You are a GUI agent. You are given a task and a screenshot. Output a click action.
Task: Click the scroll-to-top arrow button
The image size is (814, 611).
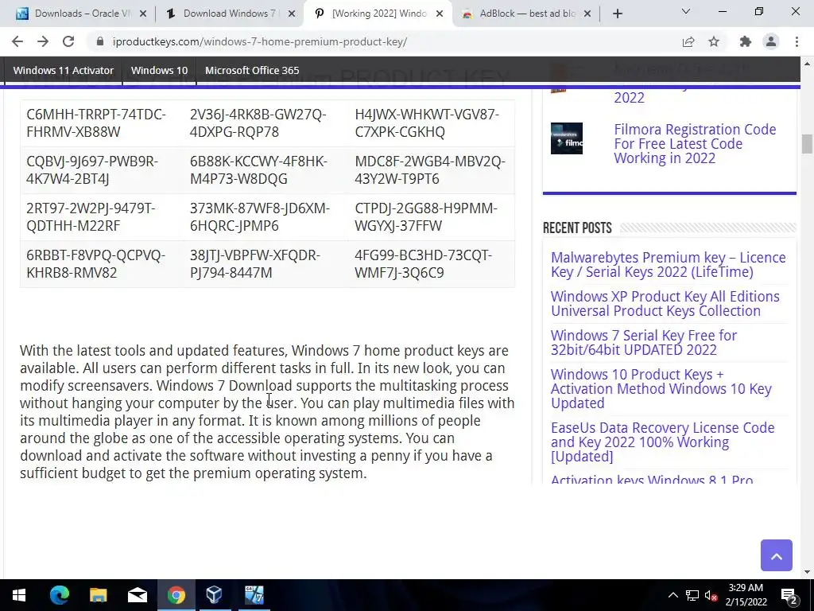[x=776, y=555]
